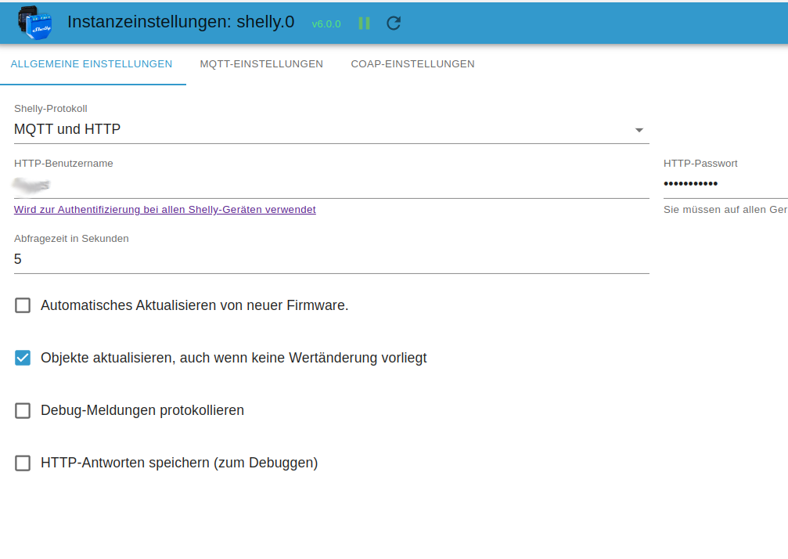This screenshot has width=788, height=559.
Task: Click the Shelly adapter logo icon
Action: click(35, 23)
